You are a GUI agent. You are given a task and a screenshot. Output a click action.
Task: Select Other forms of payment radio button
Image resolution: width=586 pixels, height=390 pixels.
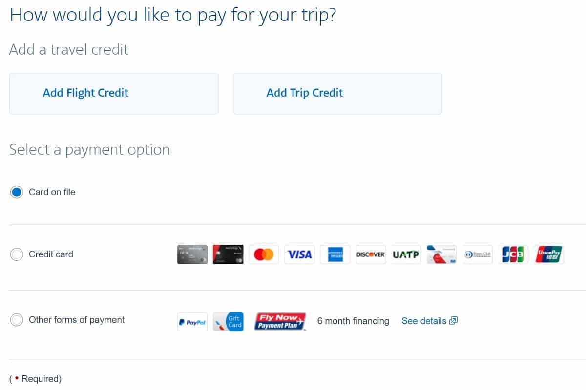tap(17, 320)
